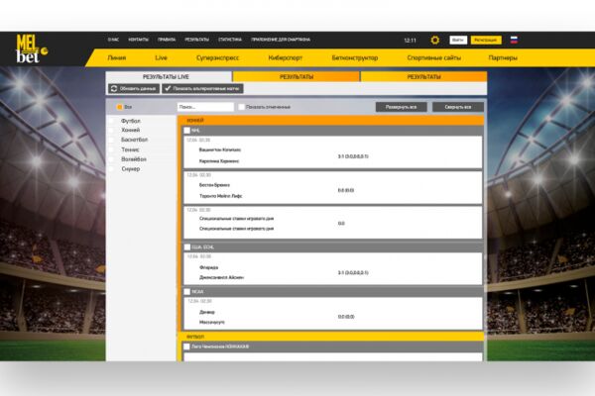The width and height of the screenshot is (595, 396).
Task: Select team Флорида in ECHL
Action: click(208, 267)
